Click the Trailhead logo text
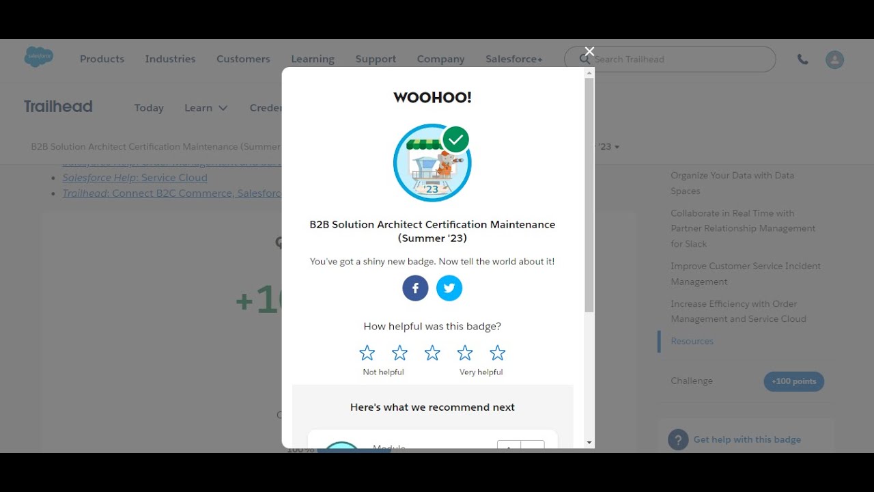Viewport: 874px width, 492px height. pyautogui.click(x=58, y=107)
